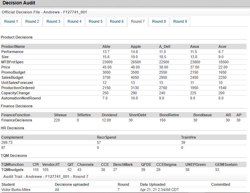Image resolution: width=250 pixels, height=193 pixels.
Task: Open the Round 8 tab
Action: coord(159,21)
